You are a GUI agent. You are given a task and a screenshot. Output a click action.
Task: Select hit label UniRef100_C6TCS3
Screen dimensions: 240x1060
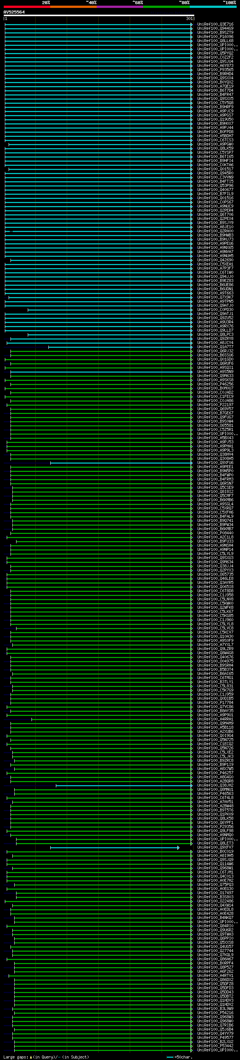point(215,140)
